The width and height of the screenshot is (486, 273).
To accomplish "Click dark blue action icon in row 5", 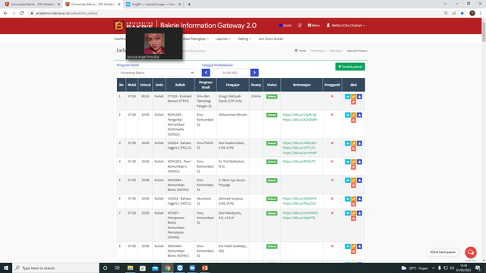I will 359,180.
